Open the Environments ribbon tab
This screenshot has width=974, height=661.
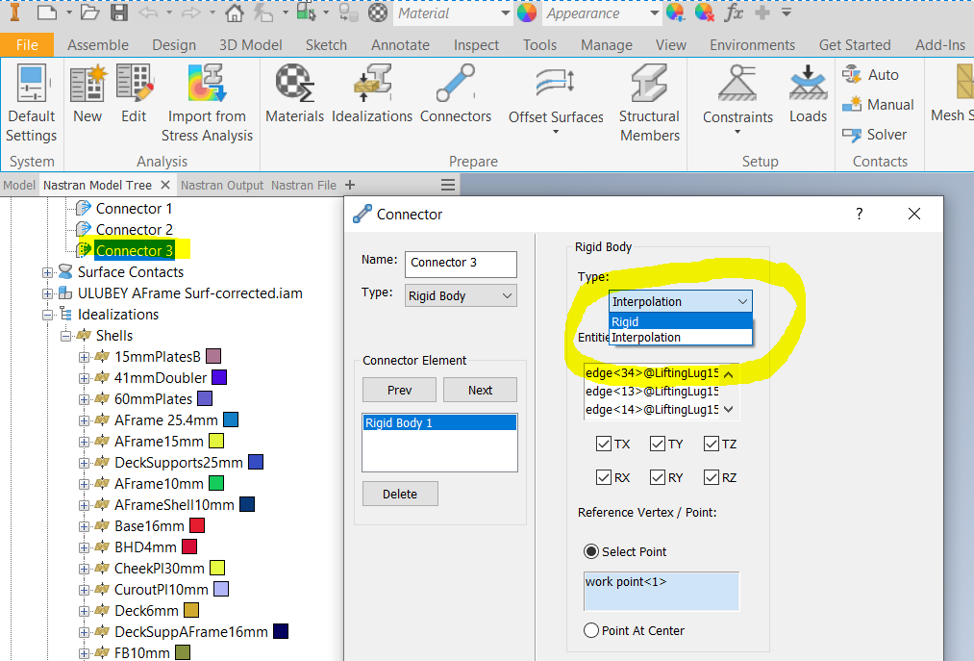752,44
